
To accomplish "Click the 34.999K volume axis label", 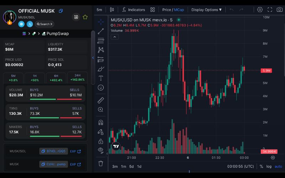I will 269,152.
